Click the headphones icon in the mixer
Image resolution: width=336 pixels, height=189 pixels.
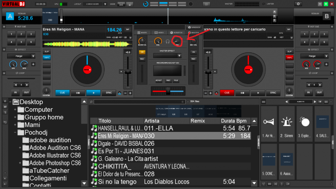point(168,42)
